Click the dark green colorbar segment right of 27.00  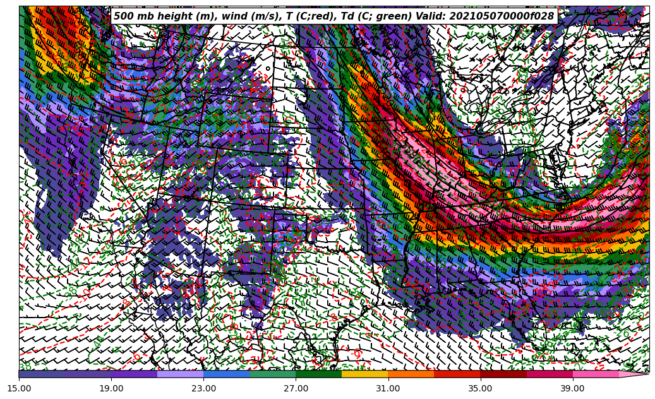point(319,374)
